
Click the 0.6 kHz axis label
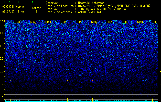pos(2,97)
